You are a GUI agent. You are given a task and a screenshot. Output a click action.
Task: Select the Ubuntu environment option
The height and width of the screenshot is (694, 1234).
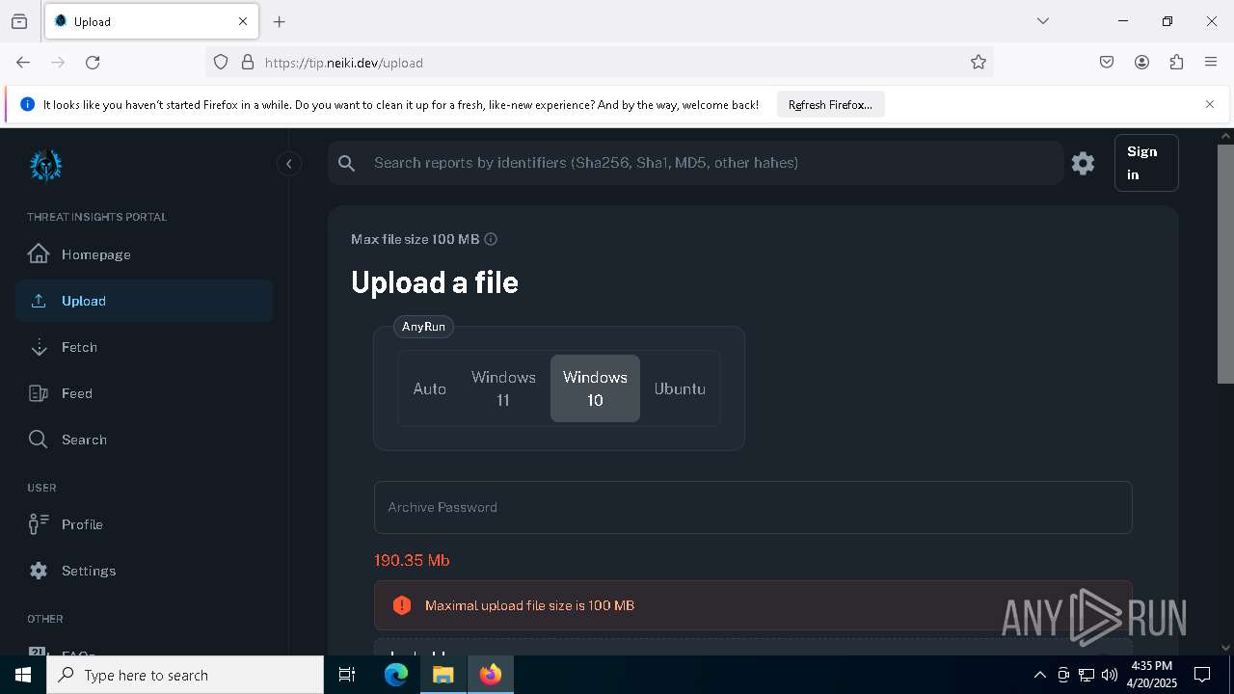coord(680,388)
